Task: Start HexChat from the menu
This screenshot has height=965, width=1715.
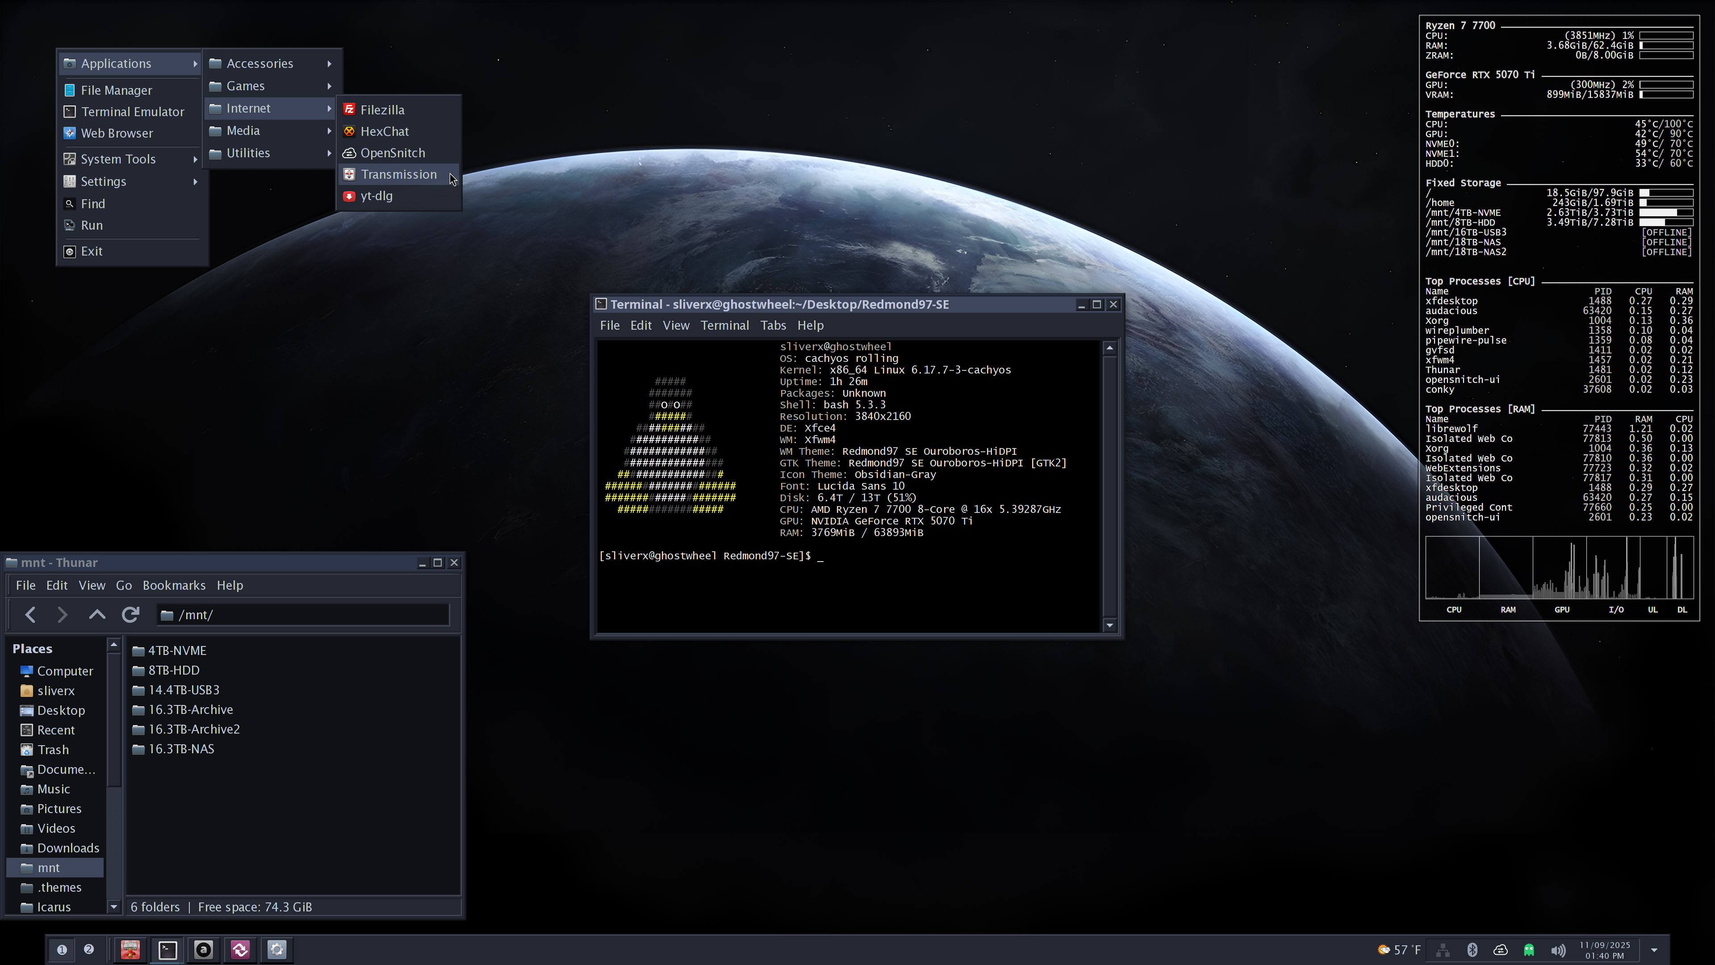Action: tap(384, 131)
